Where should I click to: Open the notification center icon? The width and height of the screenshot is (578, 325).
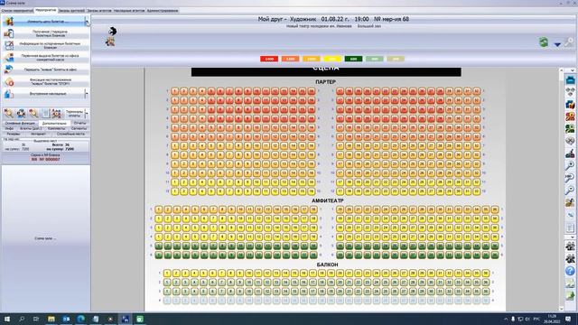coord(568,319)
